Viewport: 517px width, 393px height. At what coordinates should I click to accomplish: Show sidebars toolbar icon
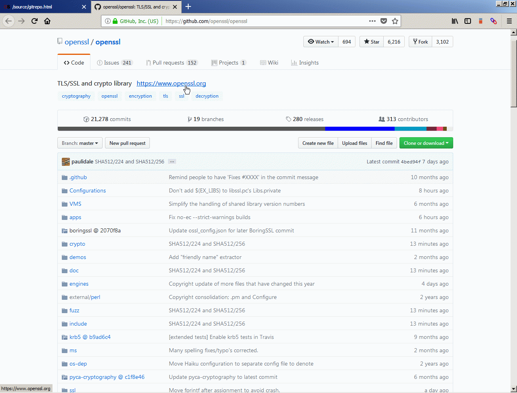[x=468, y=21]
